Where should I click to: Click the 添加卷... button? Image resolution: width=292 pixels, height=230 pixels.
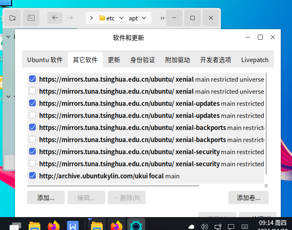(248, 197)
